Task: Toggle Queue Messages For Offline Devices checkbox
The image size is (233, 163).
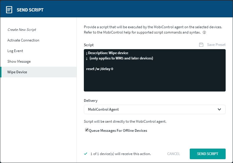Action: click(86, 130)
